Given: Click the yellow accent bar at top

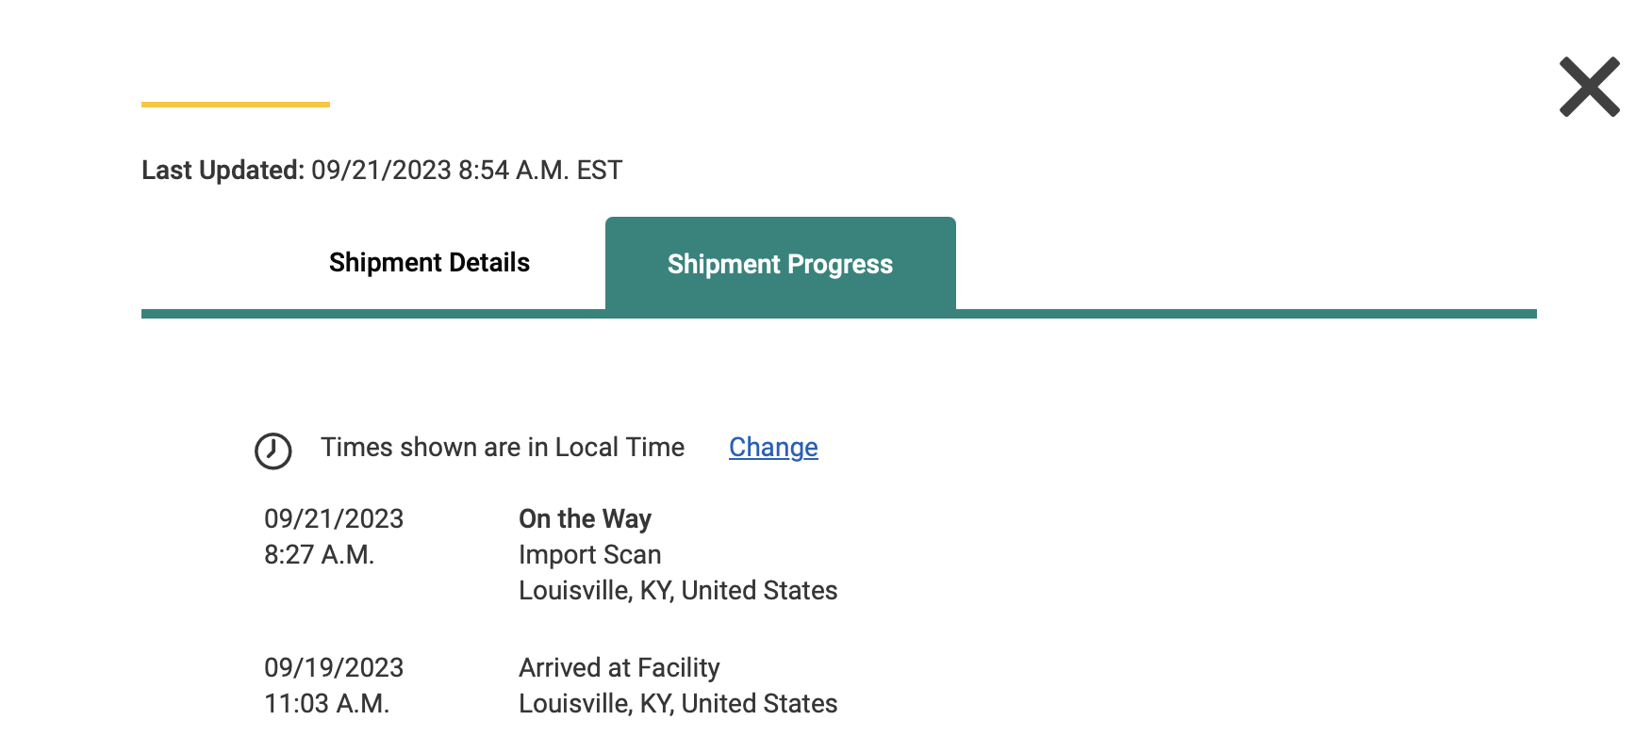Looking at the screenshot, I should pos(236,105).
